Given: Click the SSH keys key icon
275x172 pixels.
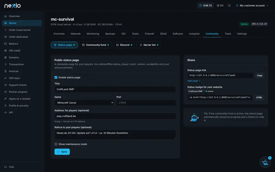Looking at the screenshot, I should coord(5,78).
